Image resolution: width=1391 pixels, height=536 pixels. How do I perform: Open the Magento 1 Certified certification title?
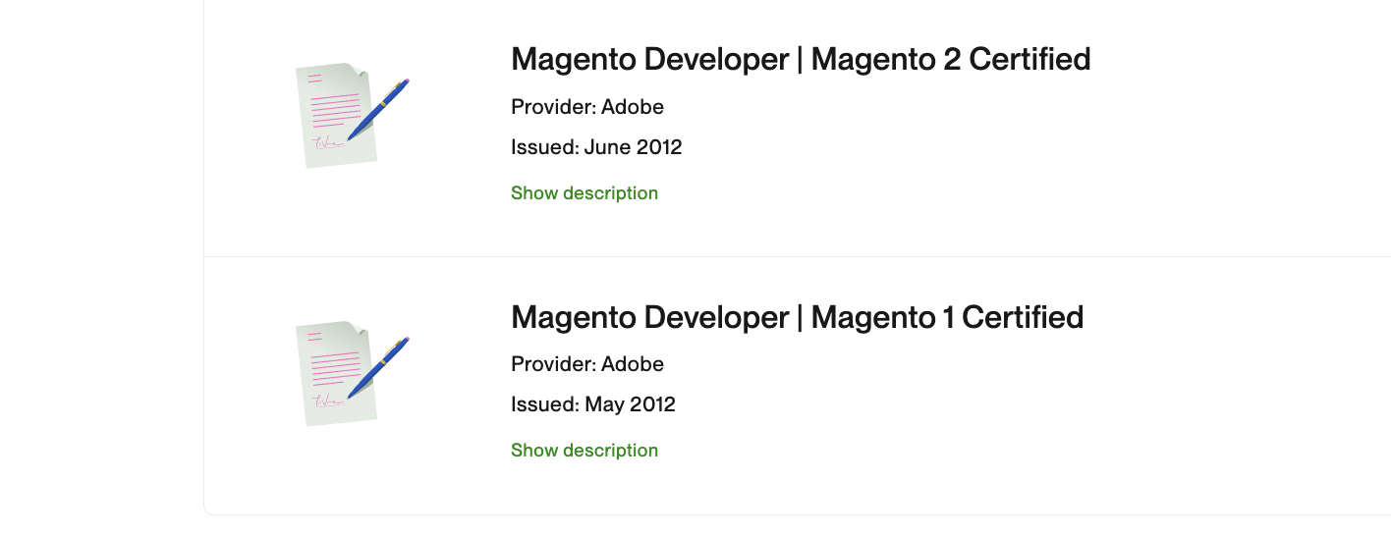(x=797, y=317)
